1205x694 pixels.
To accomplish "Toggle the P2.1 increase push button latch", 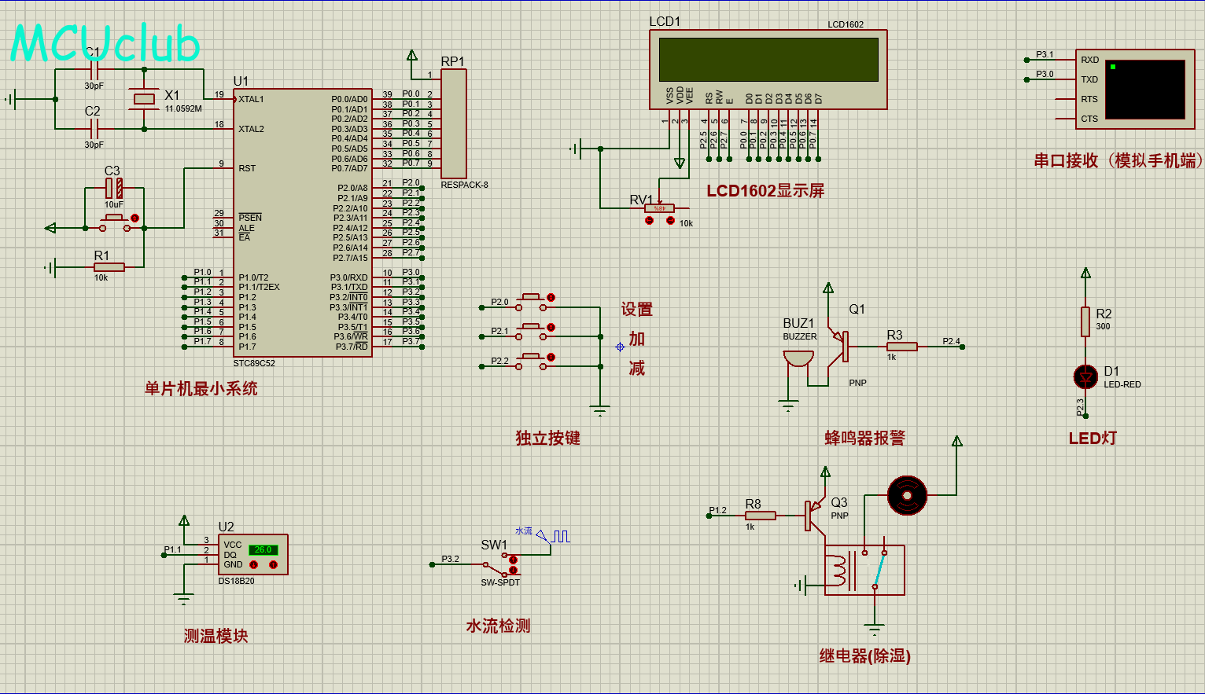I will [x=551, y=327].
